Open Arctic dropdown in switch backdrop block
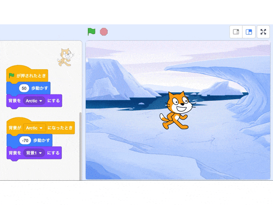Viewport: 273px width, 205px height. pyautogui.click(x=34, y=101)
